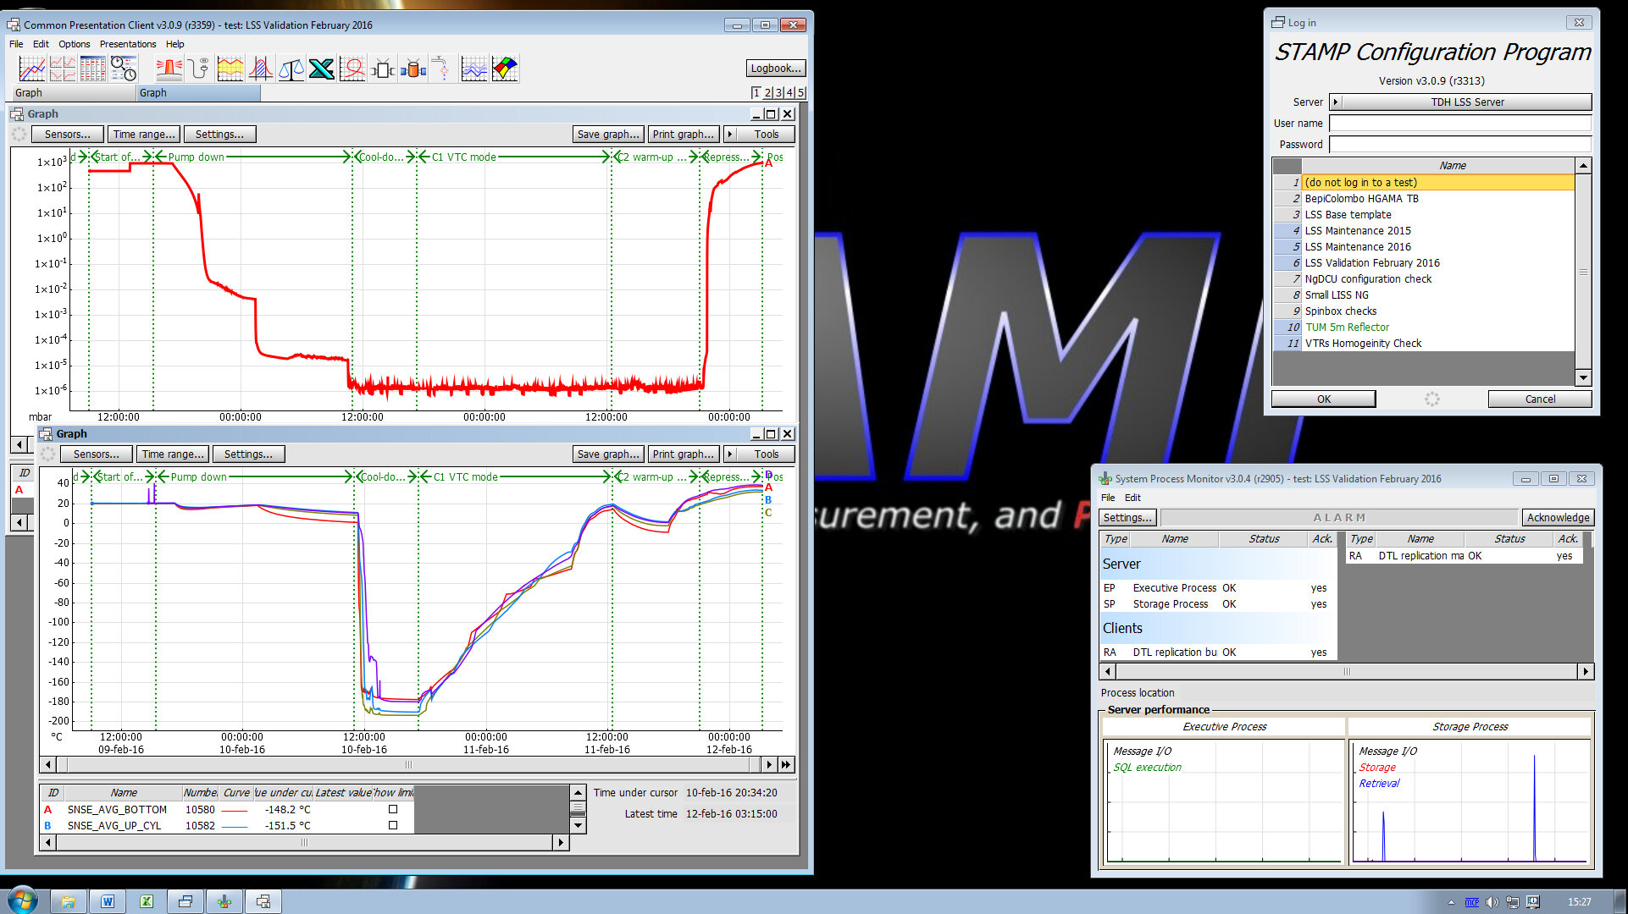Click the balance scales icon

coord(291,69)
